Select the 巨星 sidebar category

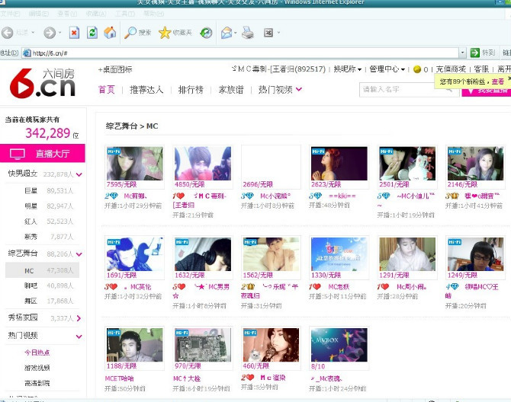point(31,190)
